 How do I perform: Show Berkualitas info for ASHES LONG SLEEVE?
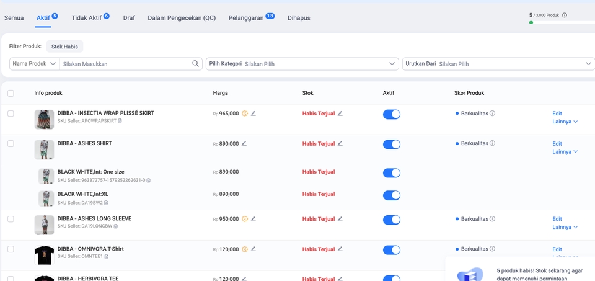tap(492, 219)
